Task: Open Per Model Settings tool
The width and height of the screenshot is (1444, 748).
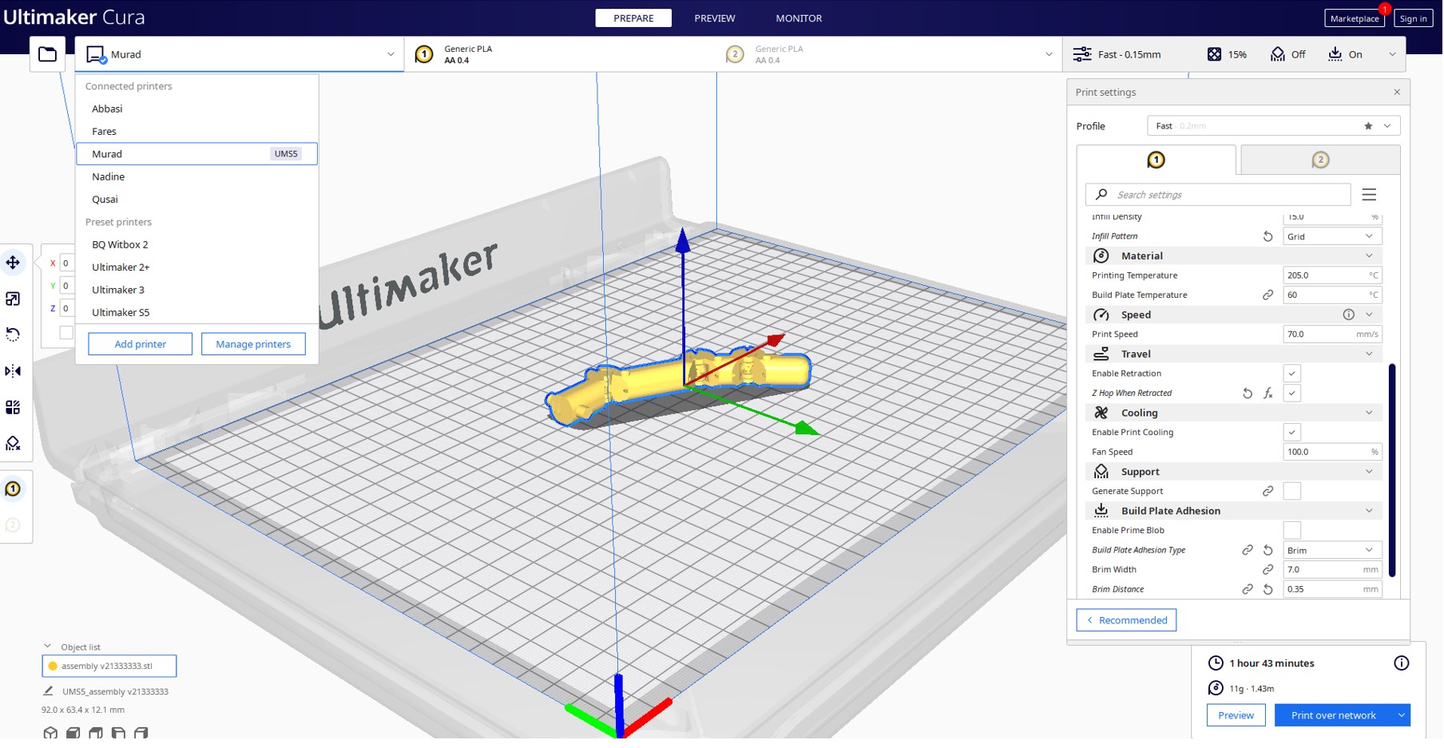Action: [14, 407]
